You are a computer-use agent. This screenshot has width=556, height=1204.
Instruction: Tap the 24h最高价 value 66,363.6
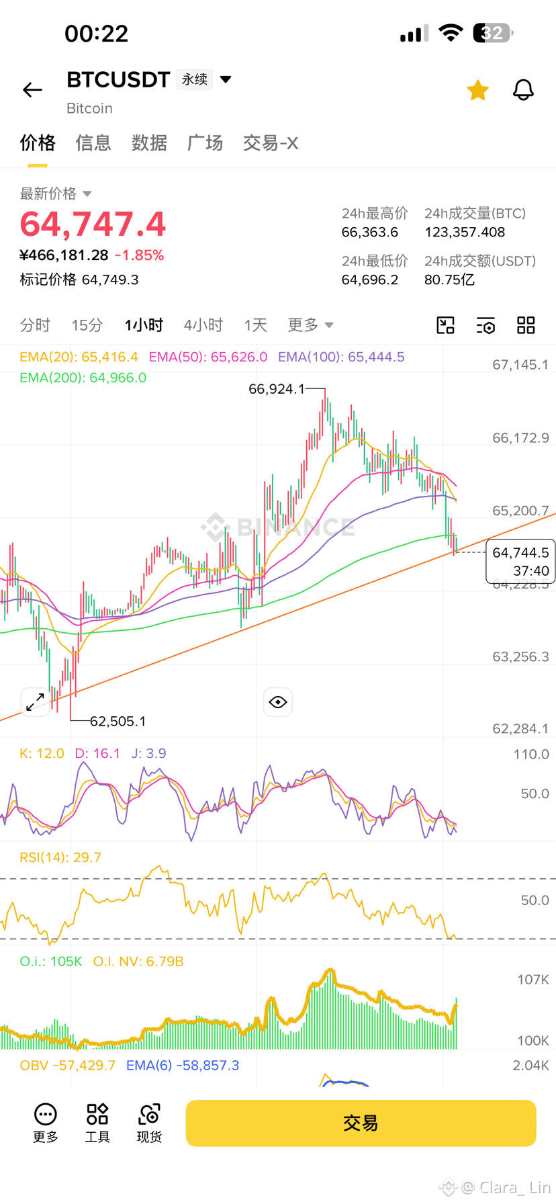click(370, 232)
